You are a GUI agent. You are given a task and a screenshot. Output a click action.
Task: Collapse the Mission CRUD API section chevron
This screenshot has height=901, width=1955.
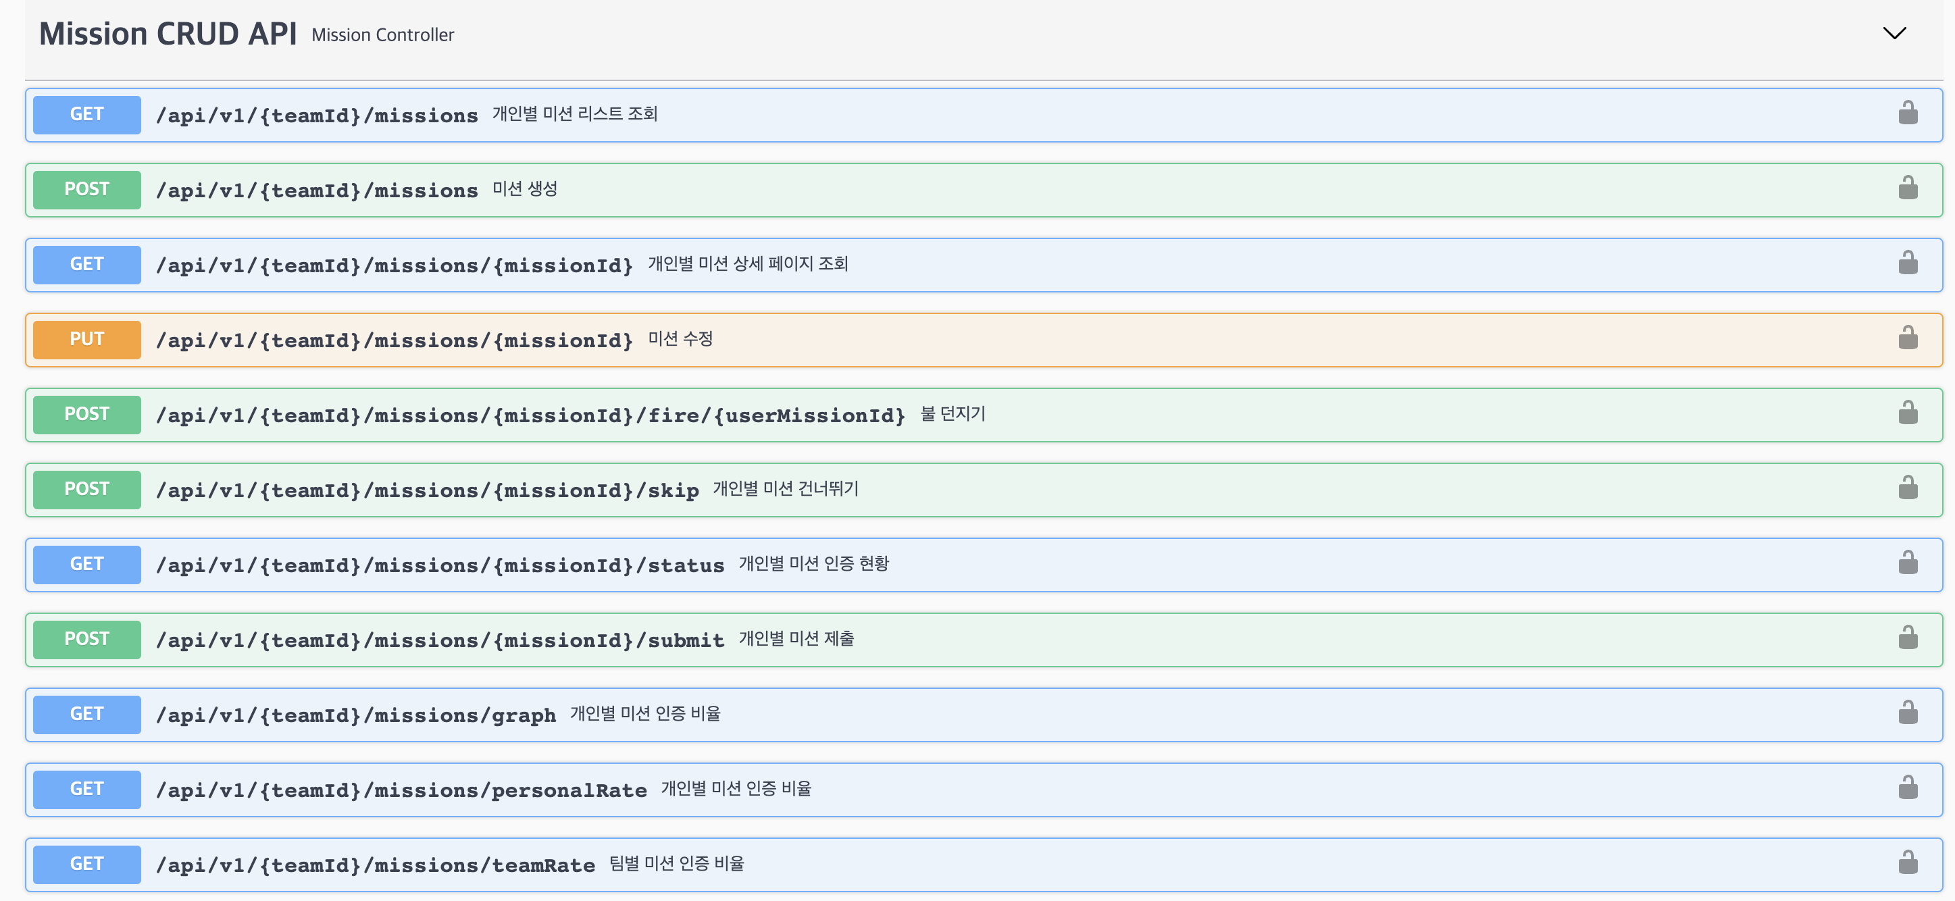[x=1894, y=33]
